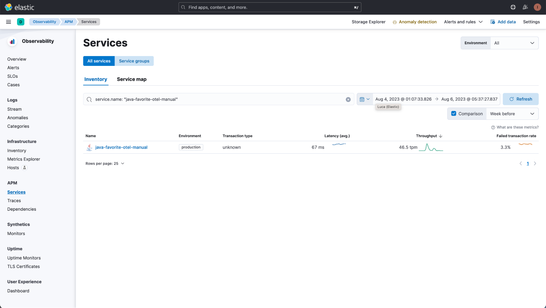The image size is (546, 308).
Task: Clear the service name filter with X
Action: 348,99
